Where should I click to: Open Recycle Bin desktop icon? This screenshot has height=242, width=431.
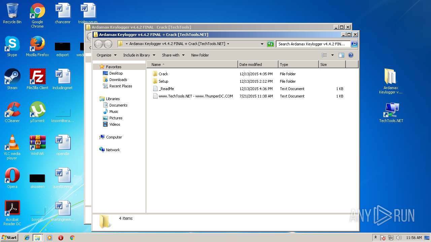click(x=12, y=14)
